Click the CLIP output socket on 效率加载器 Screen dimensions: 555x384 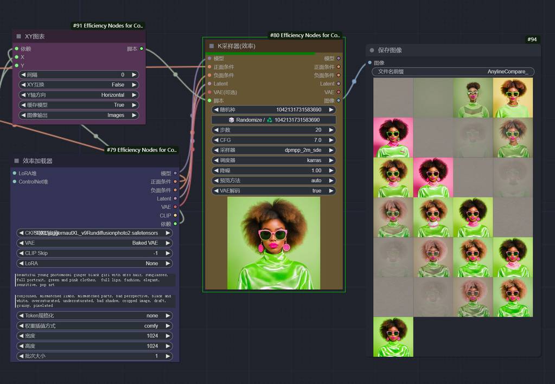tap(175, 215)
